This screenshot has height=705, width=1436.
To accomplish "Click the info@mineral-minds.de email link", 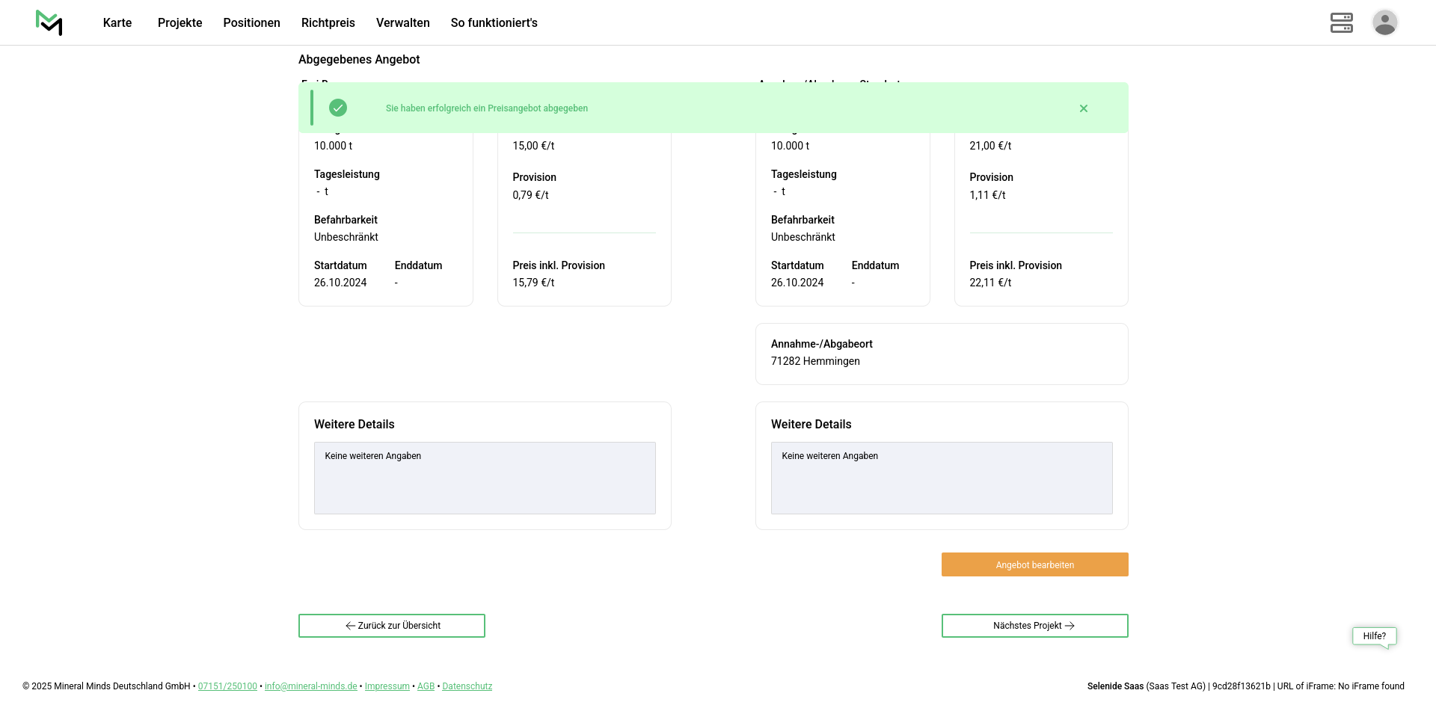I will tap(310, 686).
